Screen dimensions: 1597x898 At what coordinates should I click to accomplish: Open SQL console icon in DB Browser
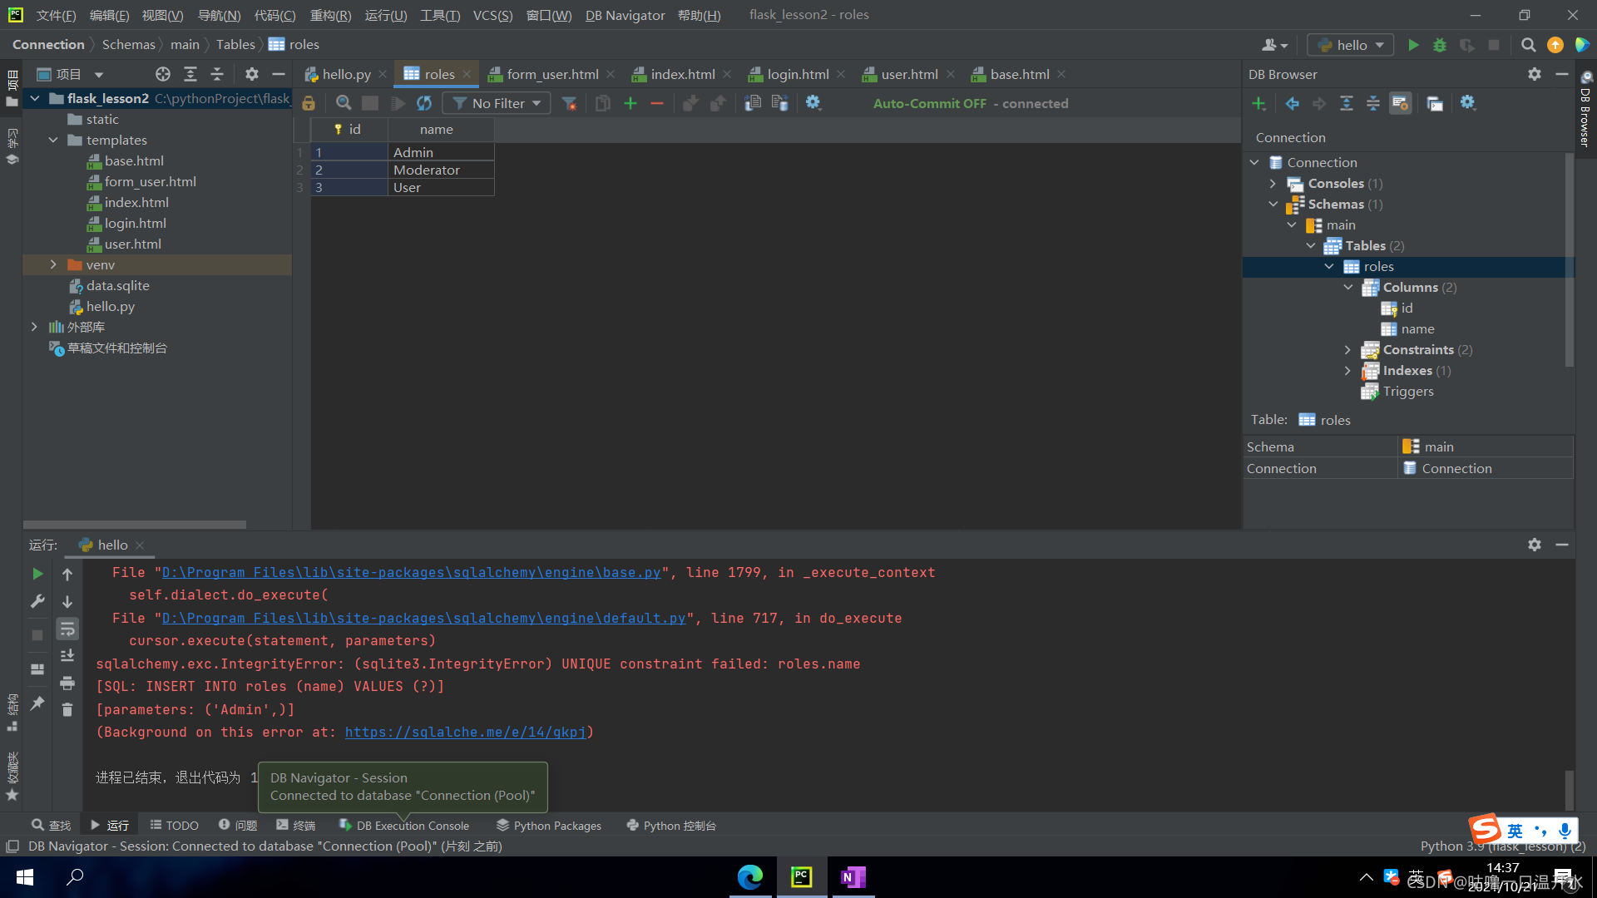pos(1435,103)
